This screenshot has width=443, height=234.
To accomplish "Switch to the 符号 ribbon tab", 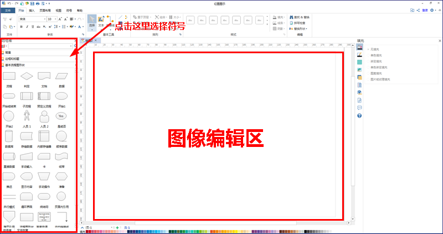I will [69, 11].
